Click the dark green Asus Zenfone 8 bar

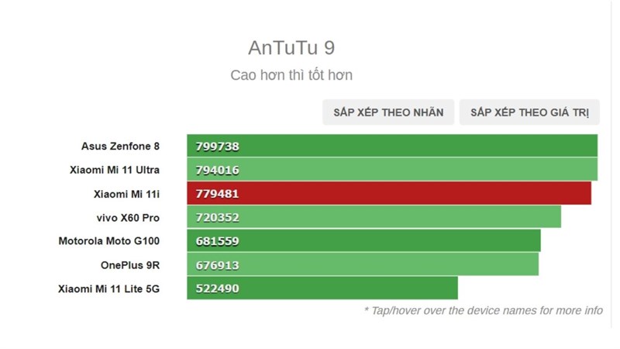click(418, 146)
